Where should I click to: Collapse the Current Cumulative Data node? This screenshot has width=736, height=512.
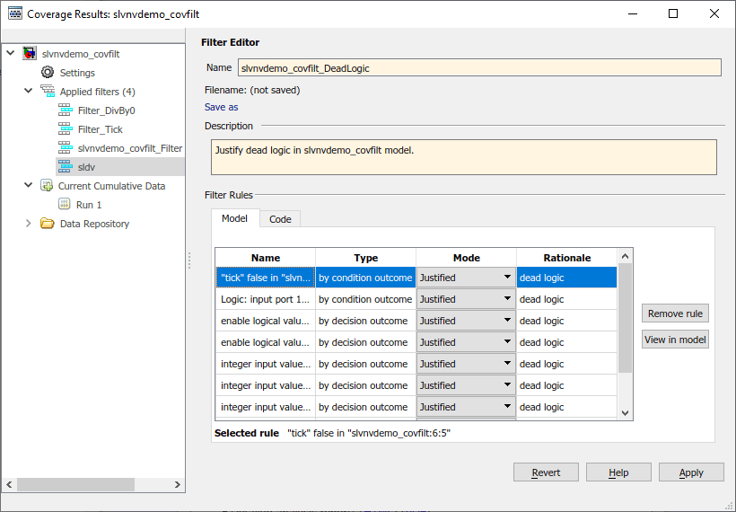point(28,186)
